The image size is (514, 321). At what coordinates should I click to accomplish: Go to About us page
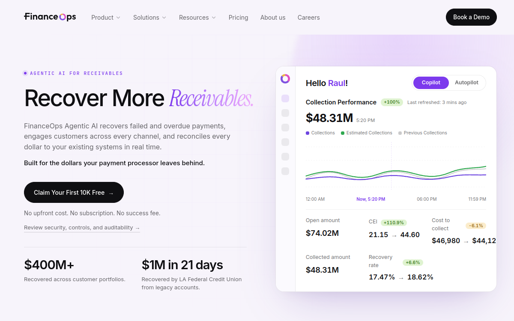273,18
